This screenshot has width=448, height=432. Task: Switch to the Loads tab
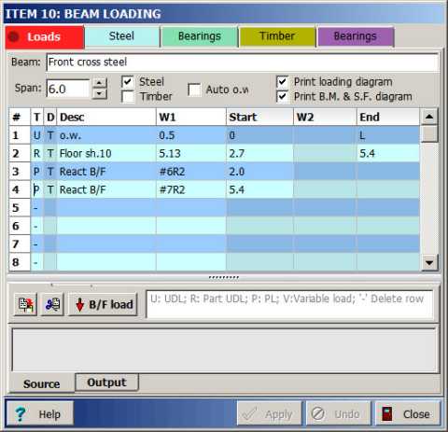tap(45, 37)
